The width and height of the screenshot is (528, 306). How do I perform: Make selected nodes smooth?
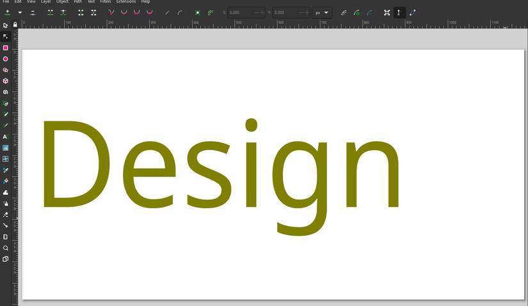point(124,12)
